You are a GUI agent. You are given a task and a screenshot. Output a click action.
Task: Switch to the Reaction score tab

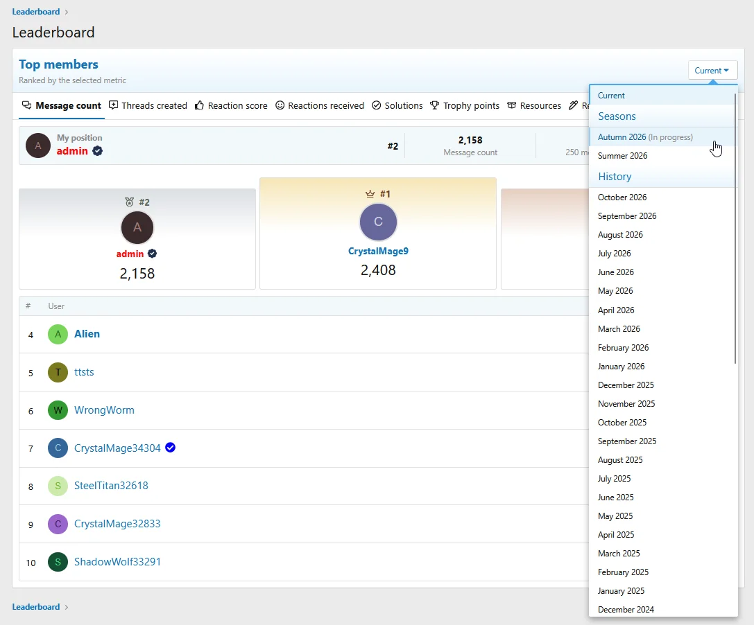(231, 106)
